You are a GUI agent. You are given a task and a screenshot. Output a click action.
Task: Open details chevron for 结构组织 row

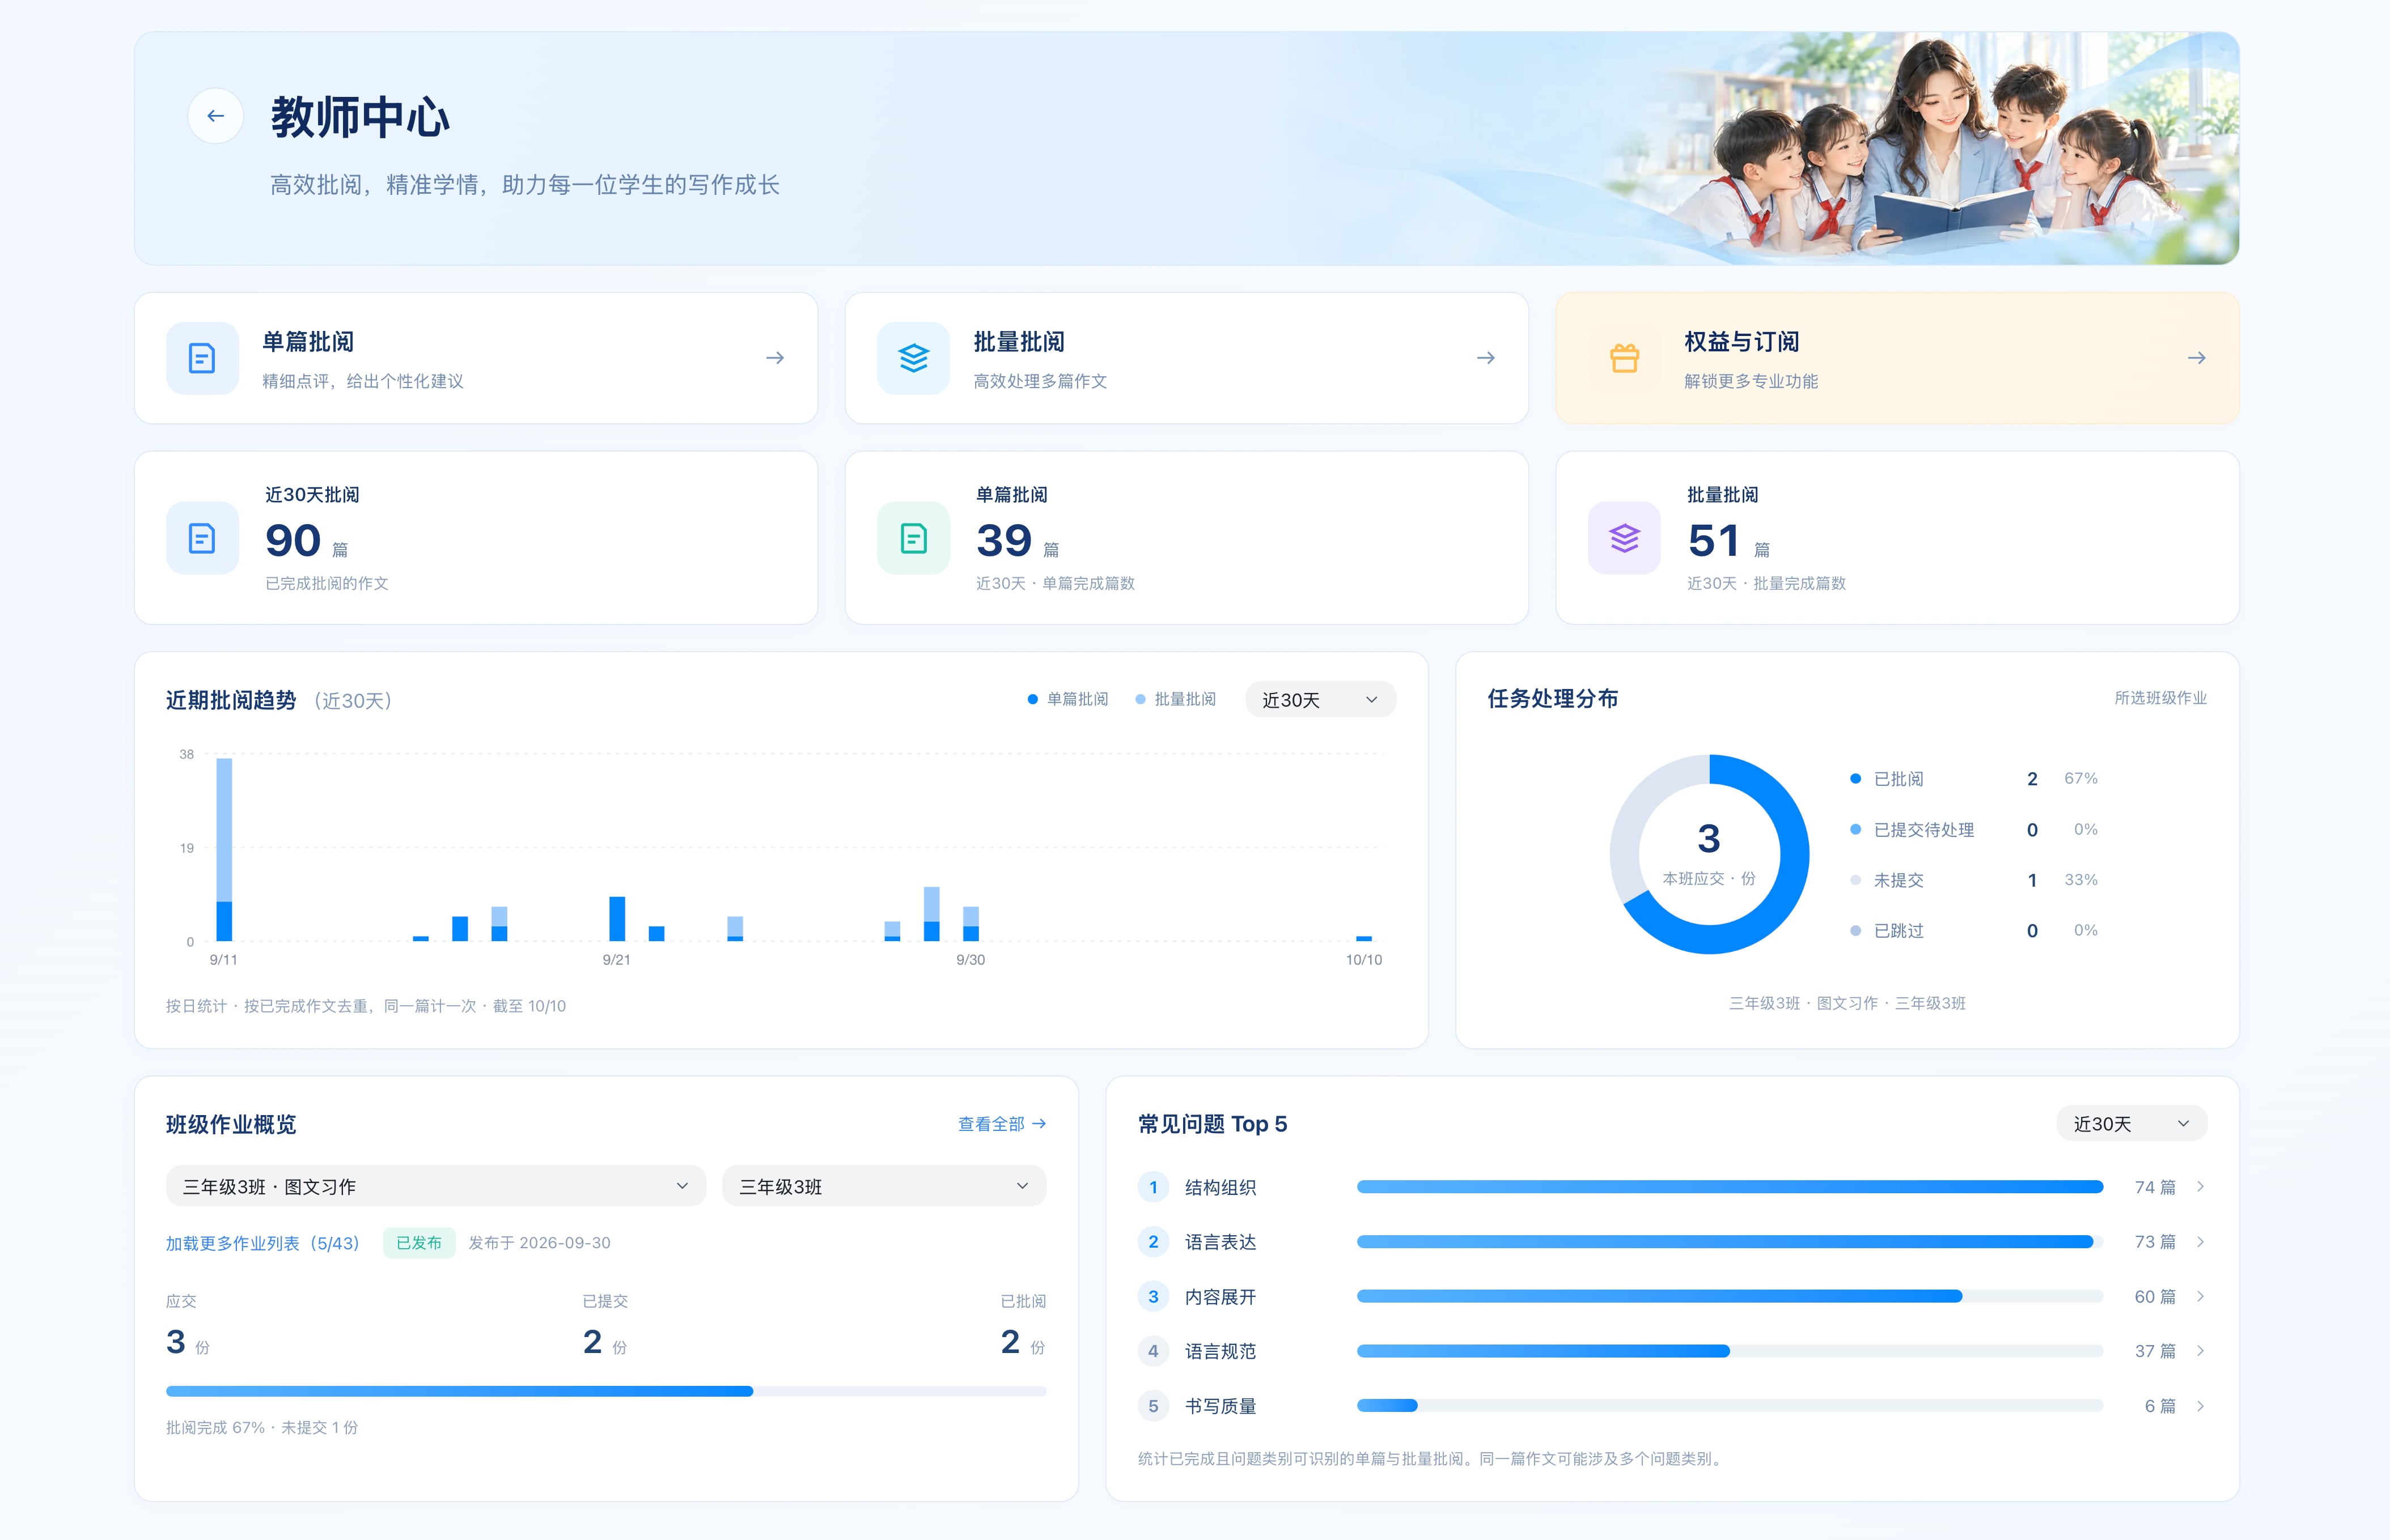(x=2201, y=1187)
